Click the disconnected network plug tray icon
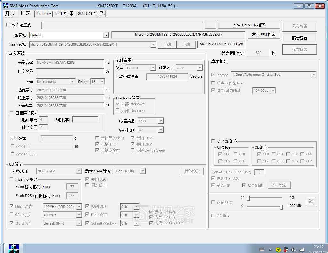 (x=286, y=249)
